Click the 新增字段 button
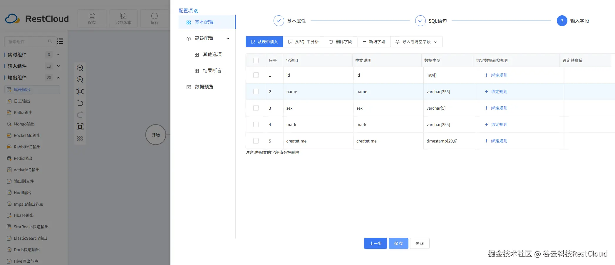 pos(374,42)
